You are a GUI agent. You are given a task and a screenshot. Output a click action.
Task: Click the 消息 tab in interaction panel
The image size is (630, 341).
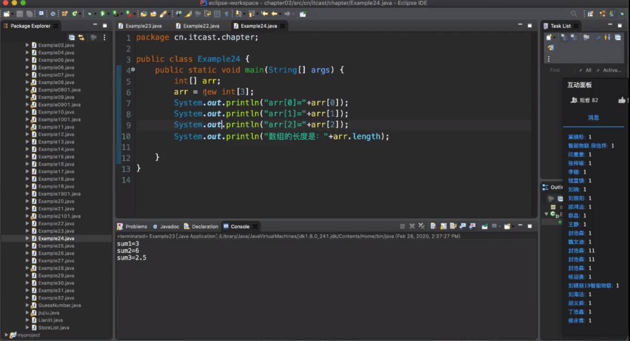pyautogui.click(x=593, y=118)
